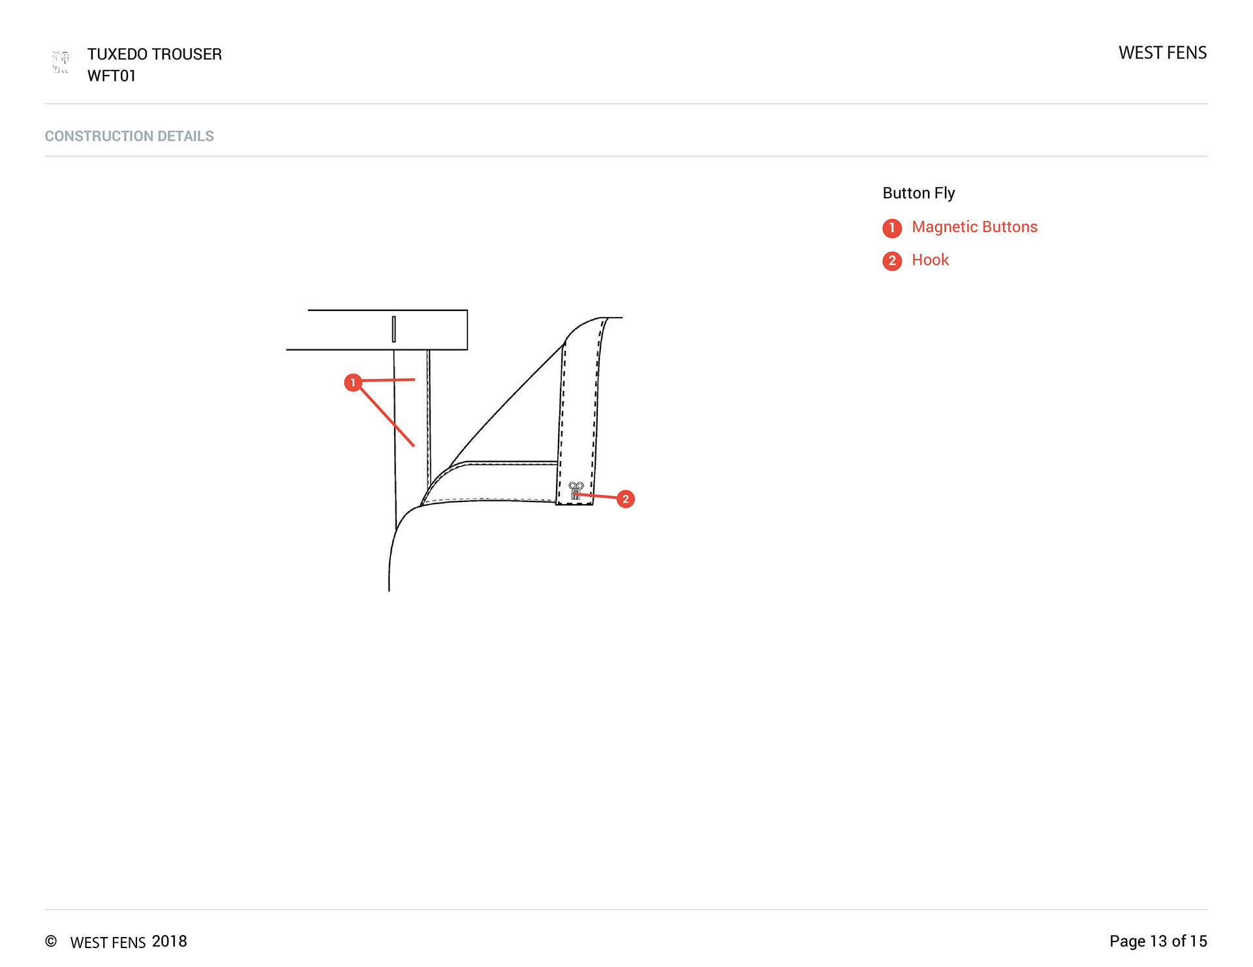
Task: Click callout marker 1 on the trouser diagram
Action: point(353,383)
